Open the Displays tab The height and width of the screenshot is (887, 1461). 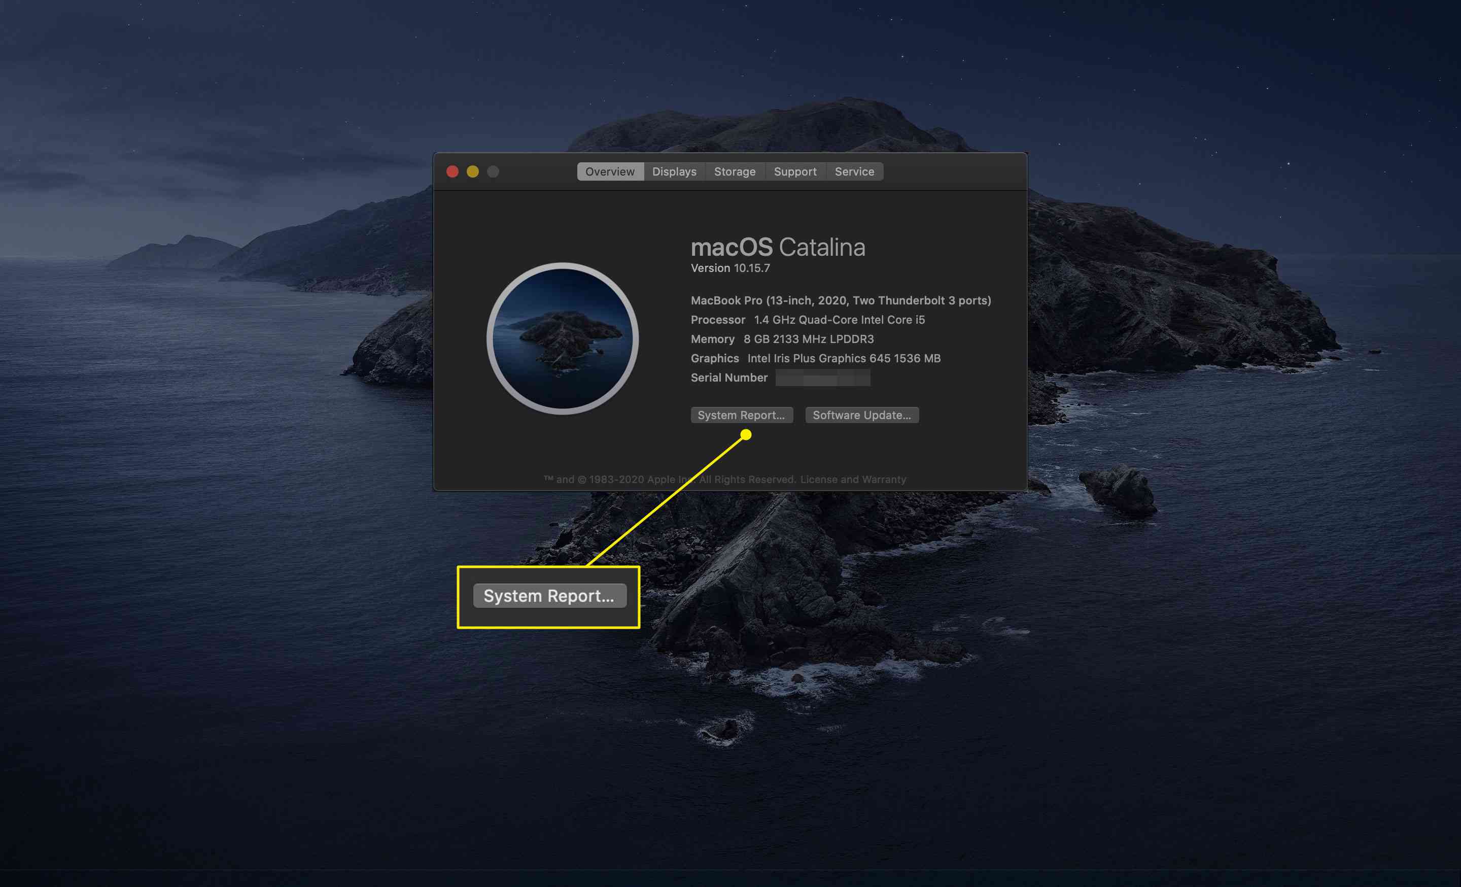[674, 172]
